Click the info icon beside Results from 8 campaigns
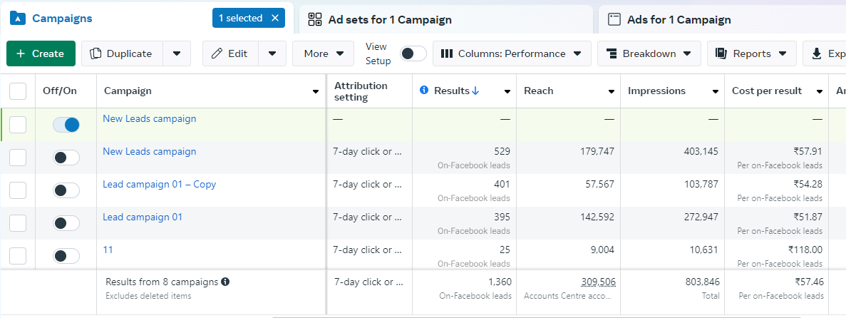 225,282
